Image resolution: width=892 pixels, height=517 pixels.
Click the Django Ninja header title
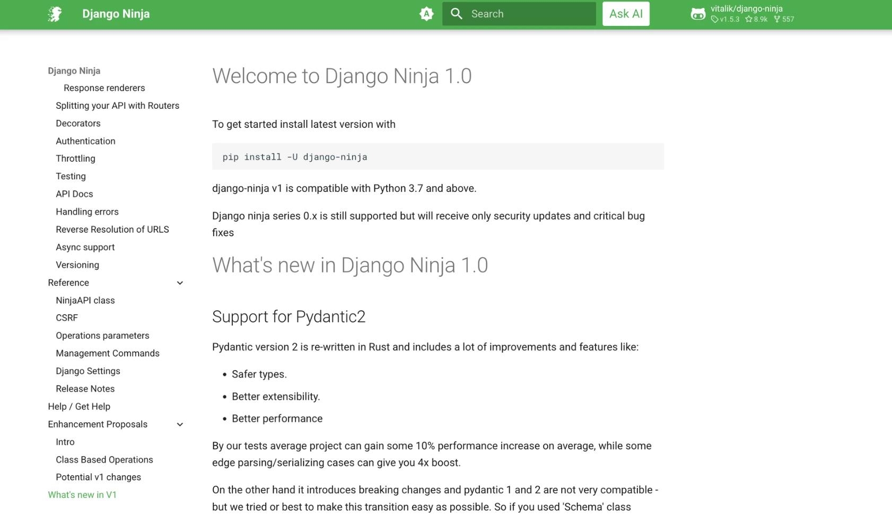coord(116,14)
